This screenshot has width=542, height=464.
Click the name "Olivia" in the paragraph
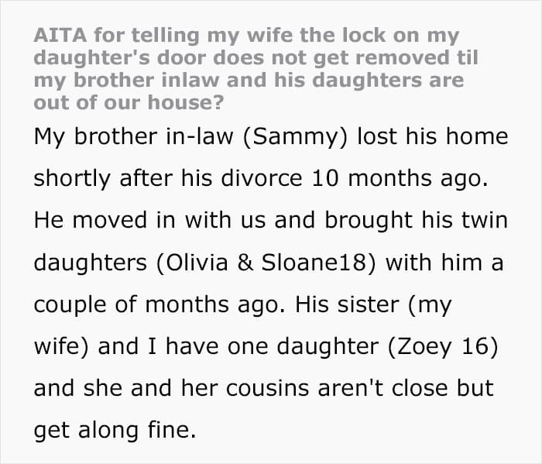[197, 263]
